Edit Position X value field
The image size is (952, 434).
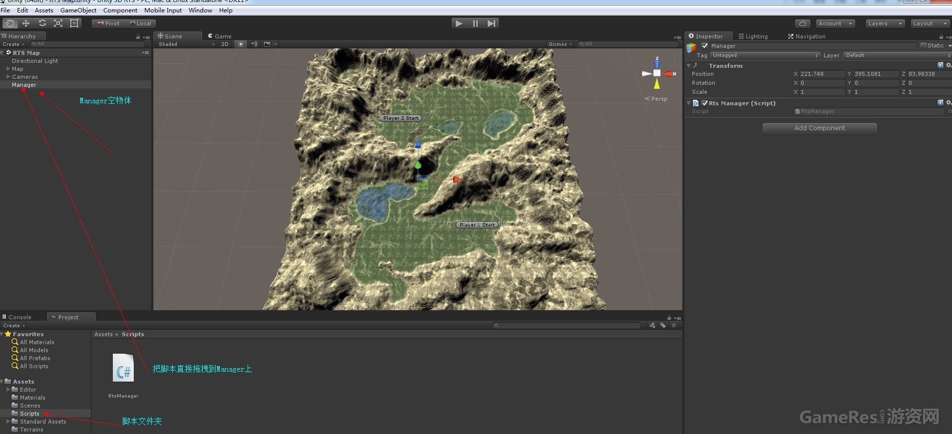[x=822, y=74]
